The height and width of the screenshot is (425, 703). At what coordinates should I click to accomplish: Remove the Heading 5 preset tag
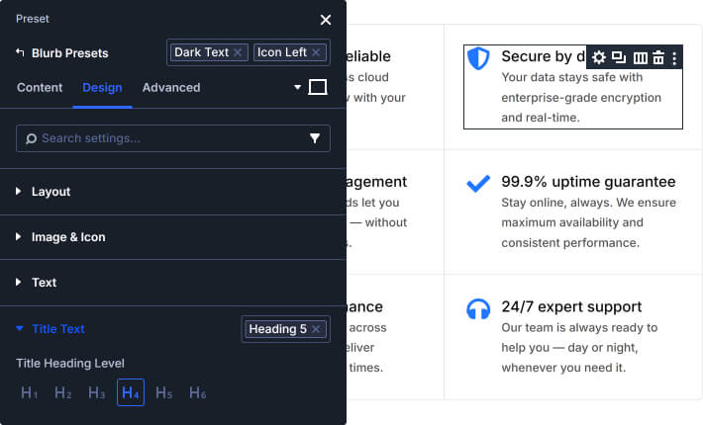[x=316, y=329]
